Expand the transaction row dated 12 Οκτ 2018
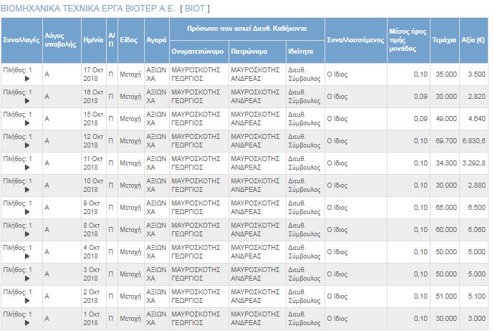Viewport: 495px width, 333px height. coord(27,145)
